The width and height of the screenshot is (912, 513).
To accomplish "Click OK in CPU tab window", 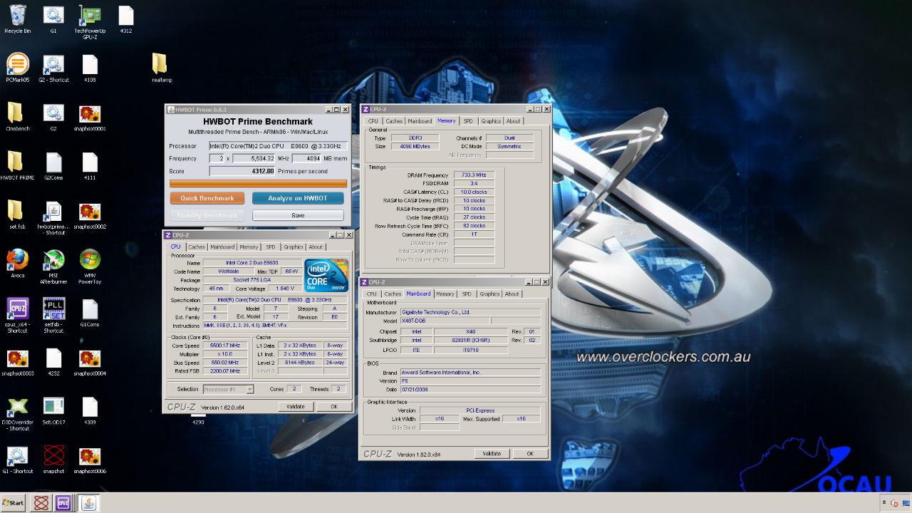I will (333, 407).
